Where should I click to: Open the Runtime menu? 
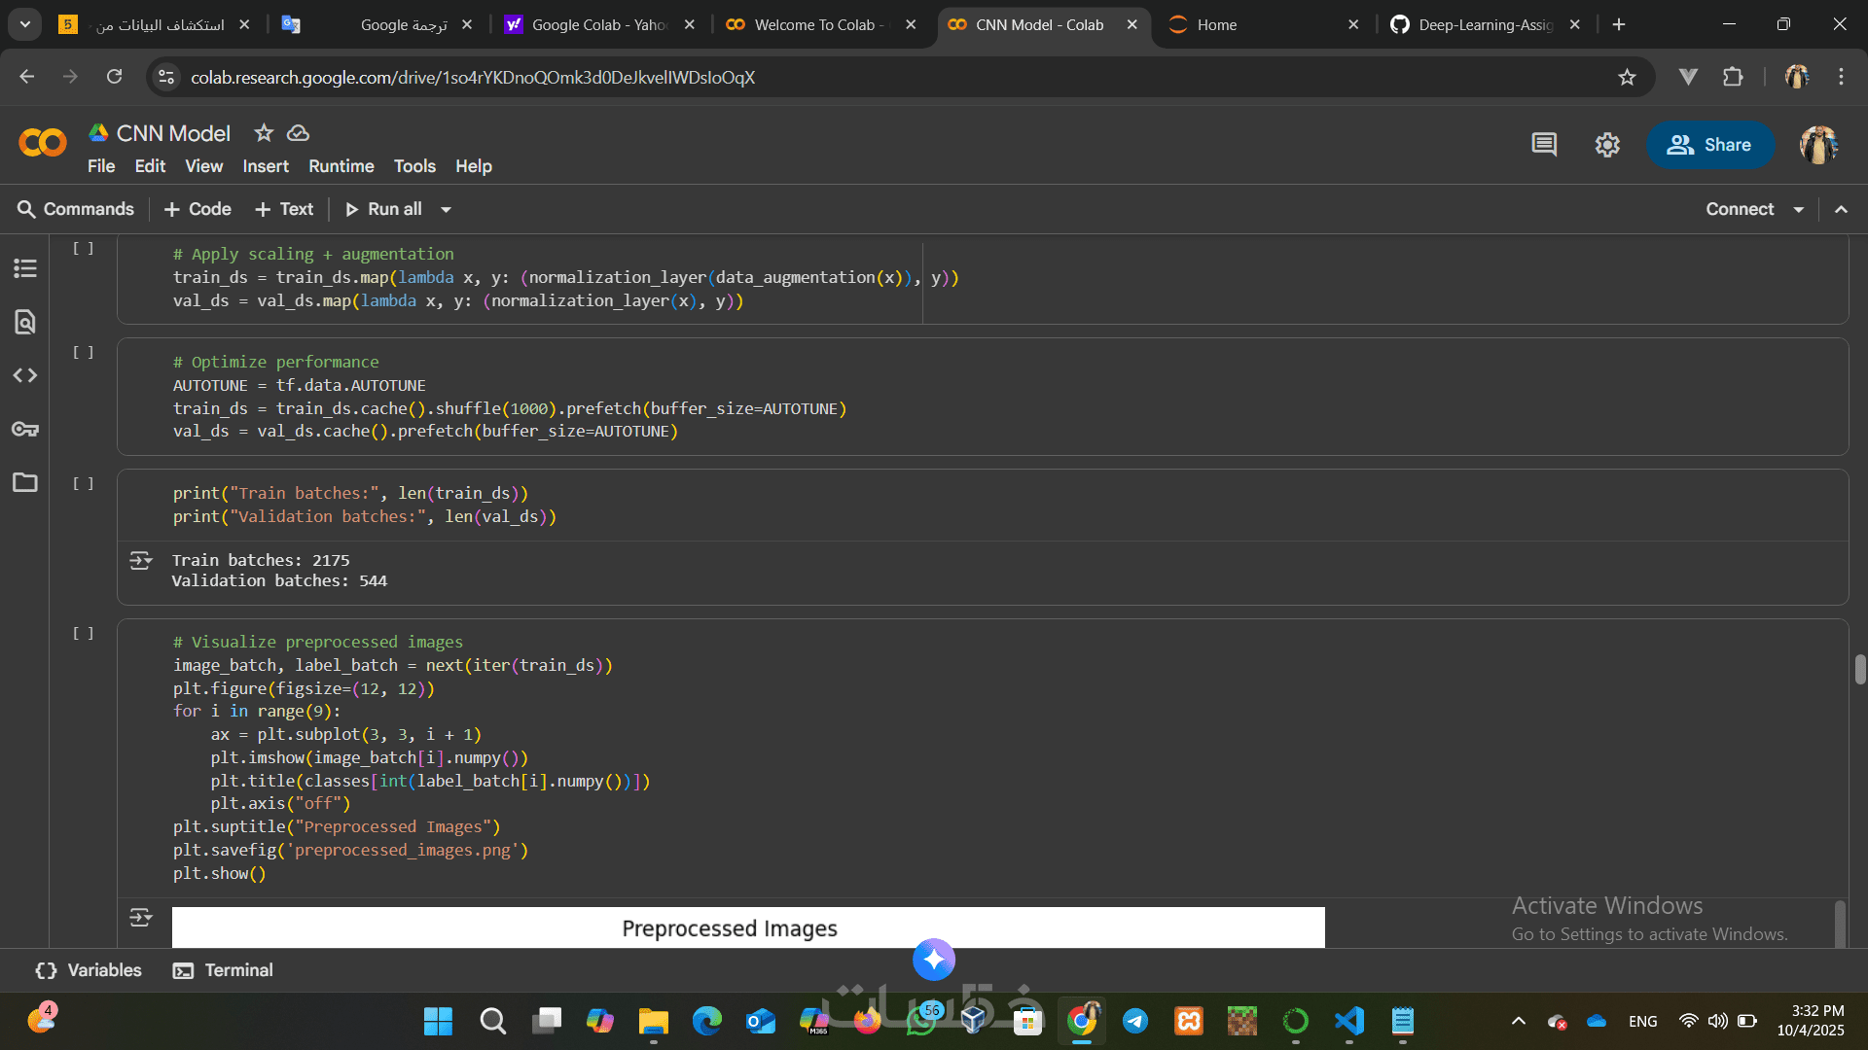pyautogui.click(x=341, y=166)
